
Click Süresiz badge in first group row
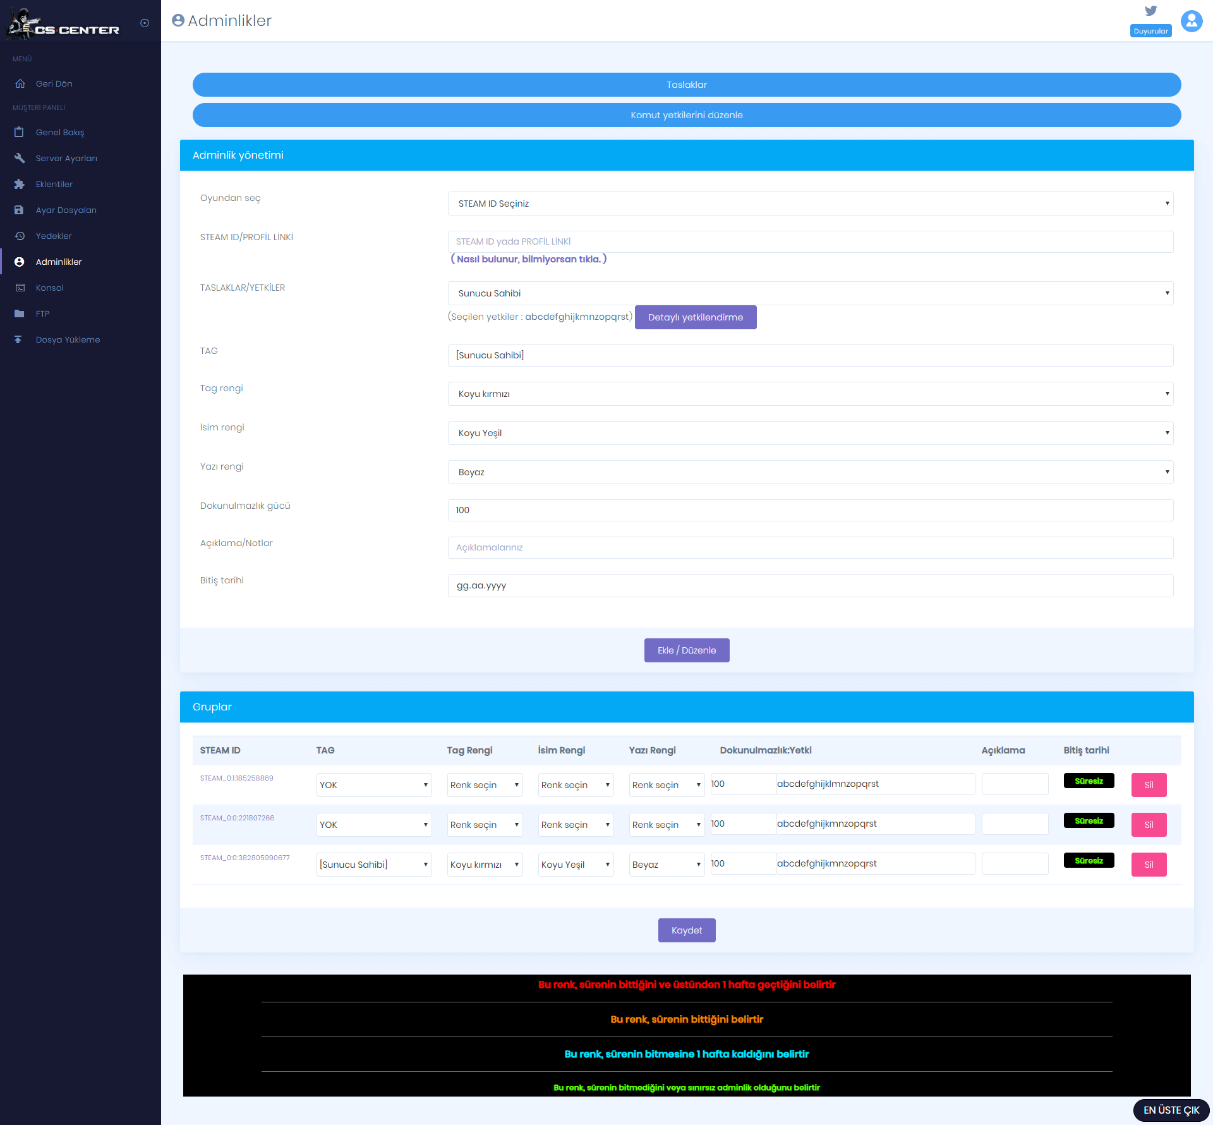click(1089, 781)
